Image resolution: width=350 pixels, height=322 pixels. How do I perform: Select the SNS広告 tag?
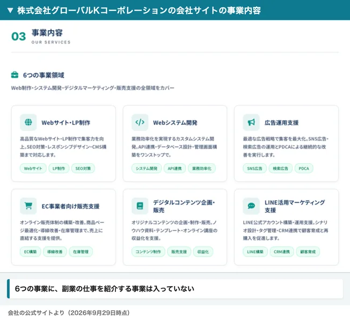tap(254, 169)
